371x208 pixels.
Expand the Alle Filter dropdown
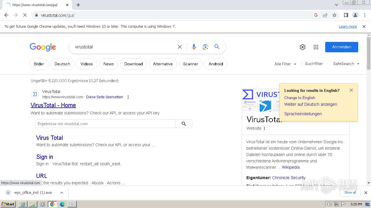tap(285, 64)
